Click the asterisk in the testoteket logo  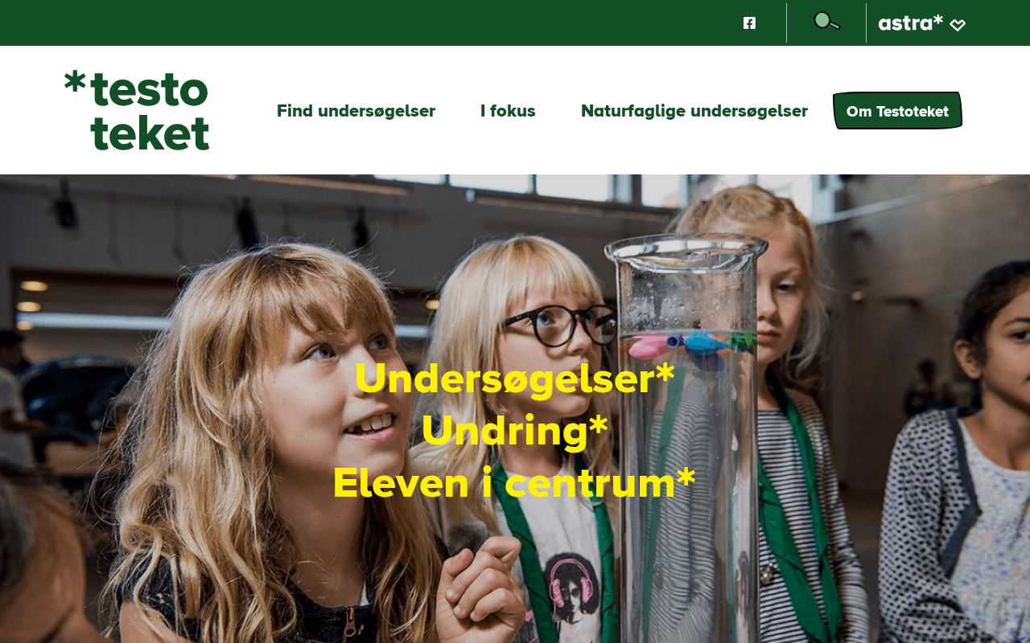[75, 81]
